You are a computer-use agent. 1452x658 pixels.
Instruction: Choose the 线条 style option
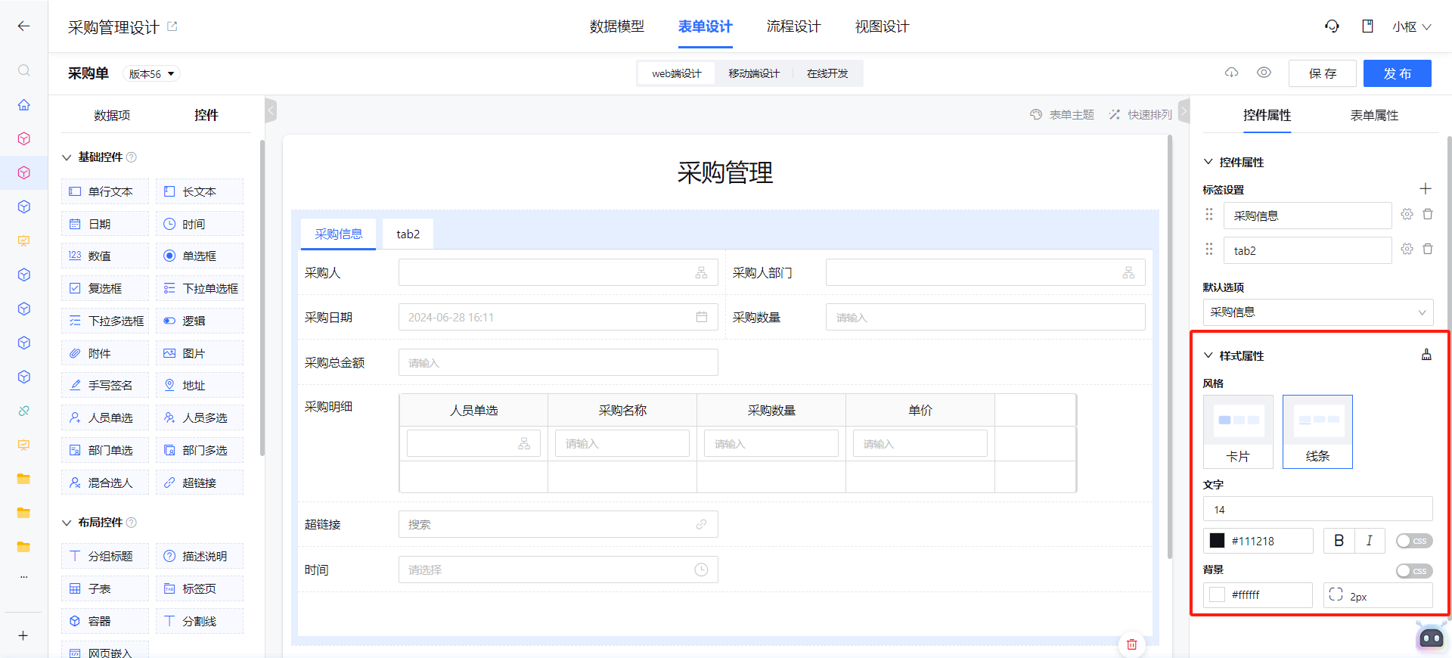1317,432
